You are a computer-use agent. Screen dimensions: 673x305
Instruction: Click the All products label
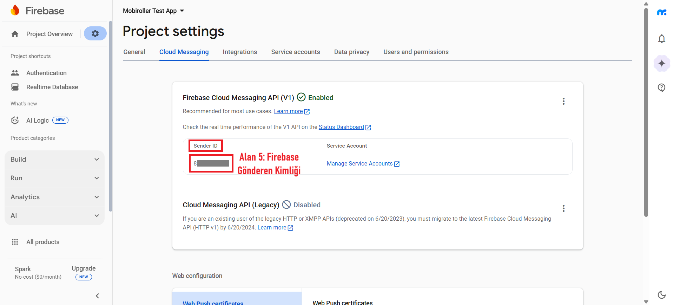[43, 242]
